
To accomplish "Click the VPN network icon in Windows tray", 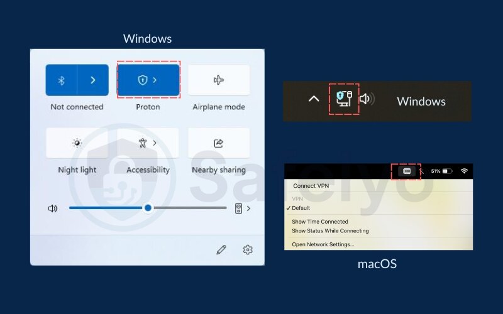I will click(x=343, y=99).
